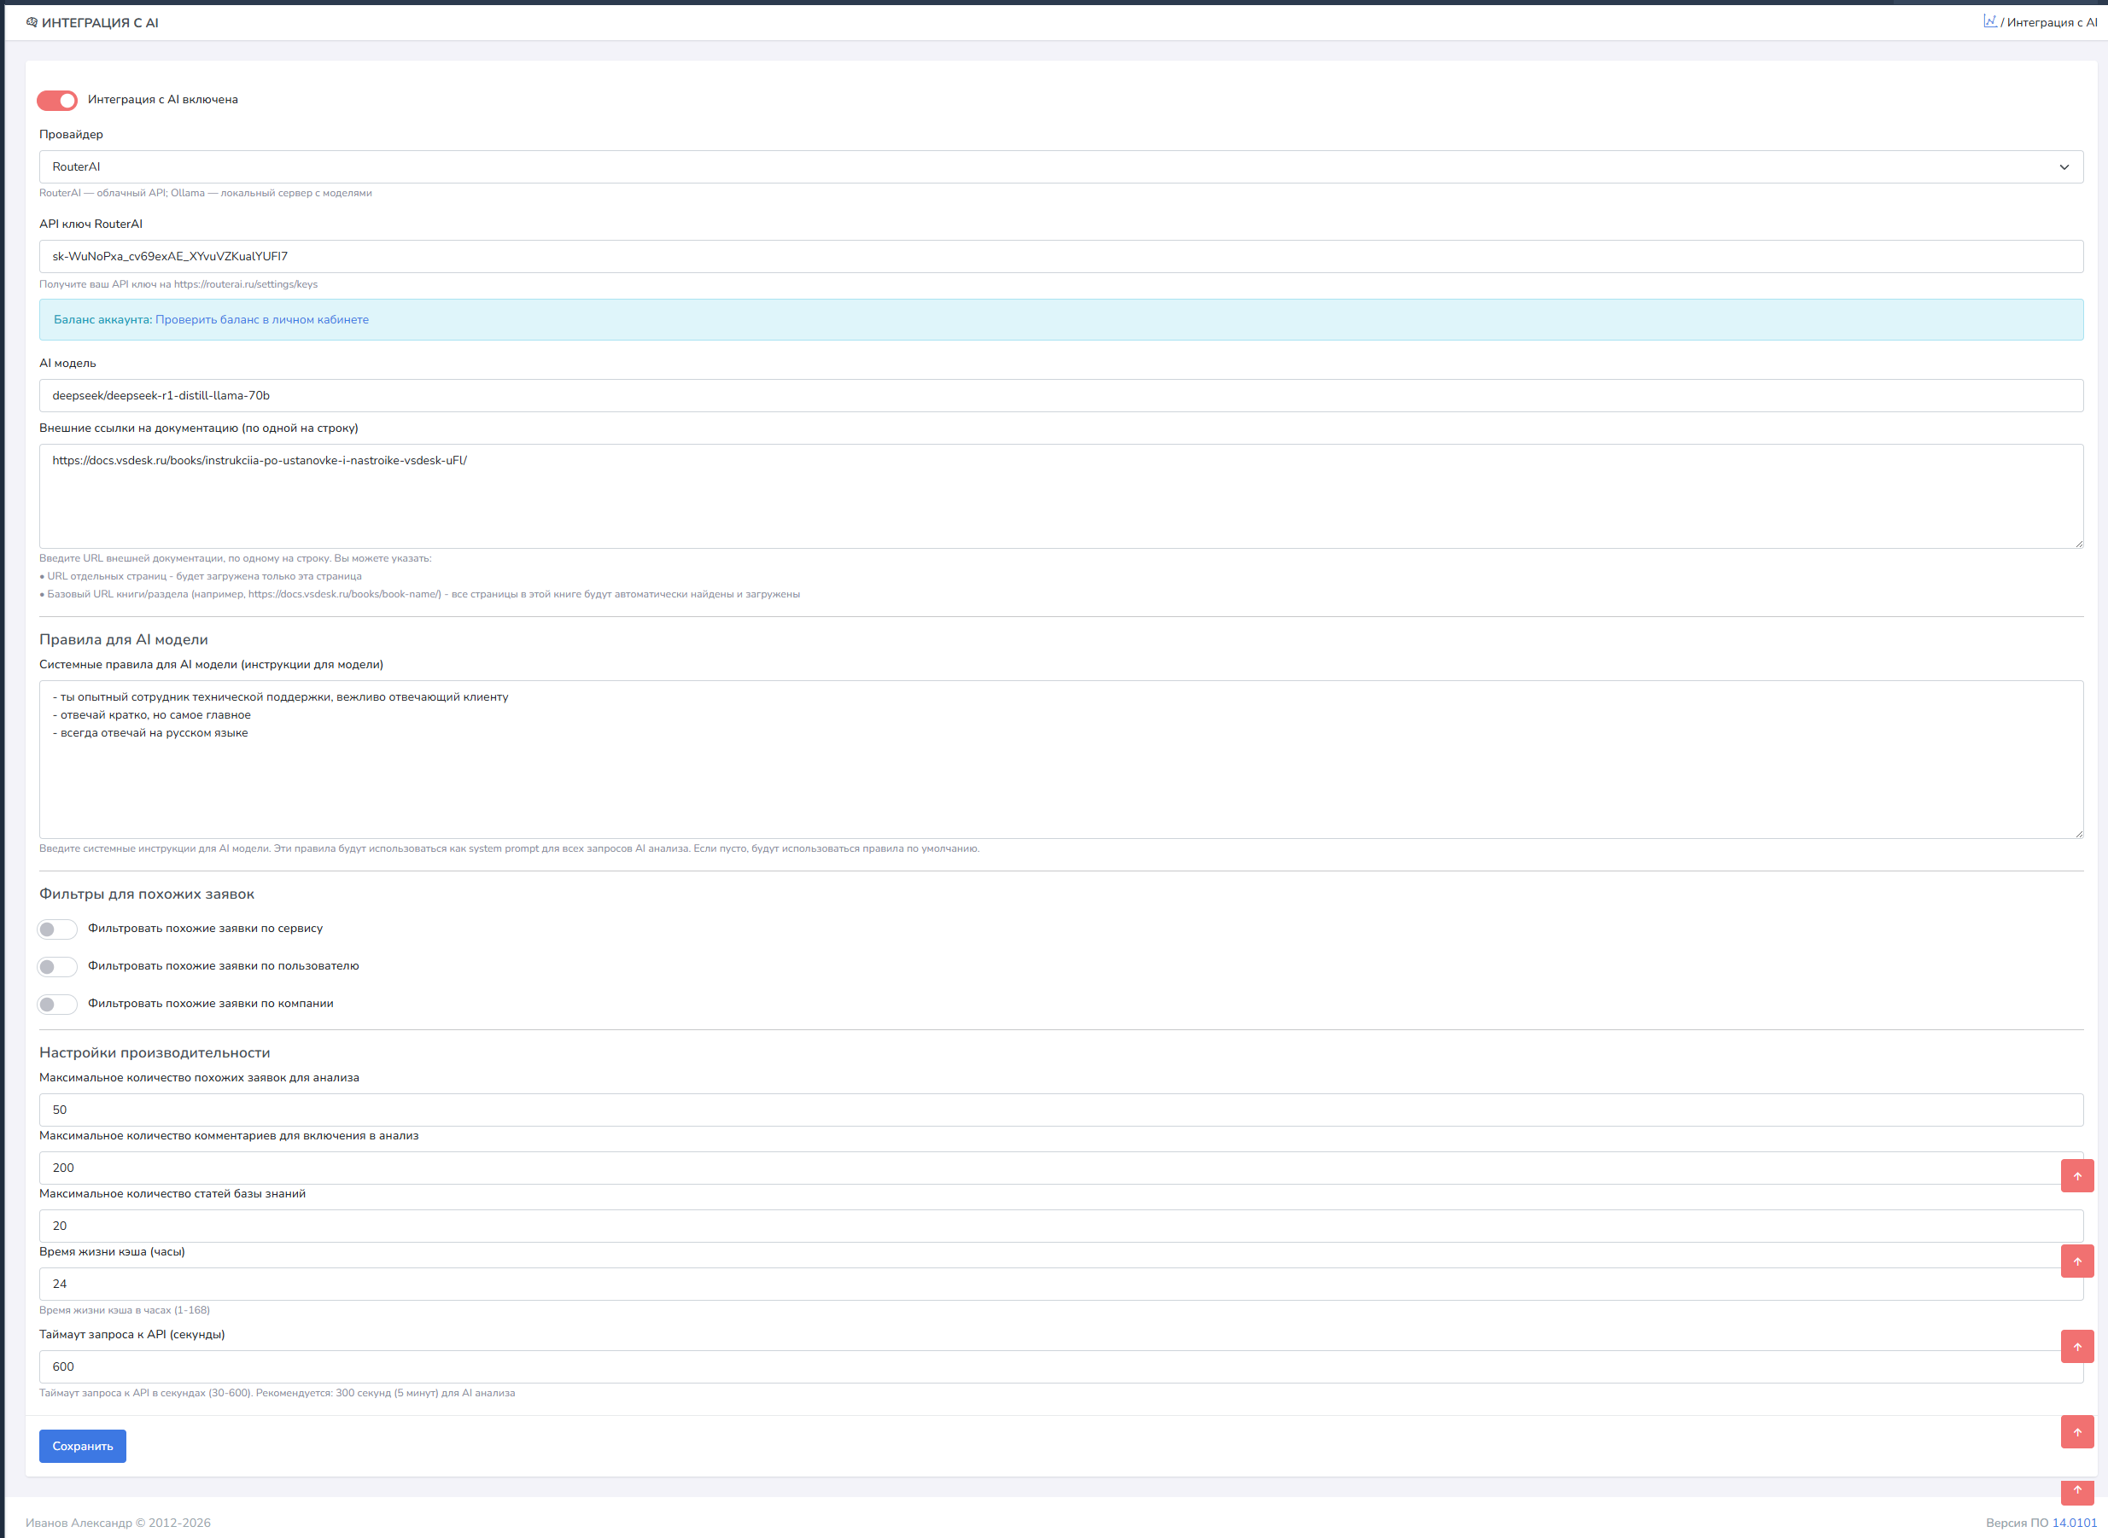
Task: Focus the AI model input field
Action: (x=1060, y=396)
